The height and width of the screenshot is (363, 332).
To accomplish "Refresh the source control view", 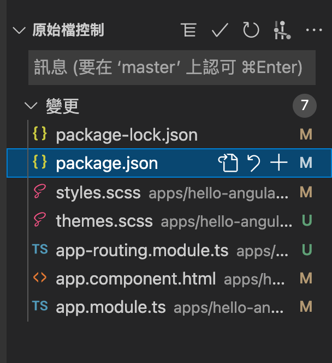I will [x=251, y=31].
